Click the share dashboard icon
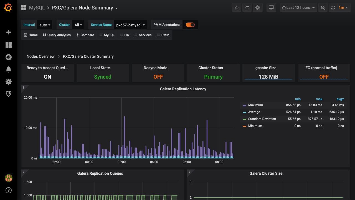This screenshot has height=200, width=355. [247, 8]
